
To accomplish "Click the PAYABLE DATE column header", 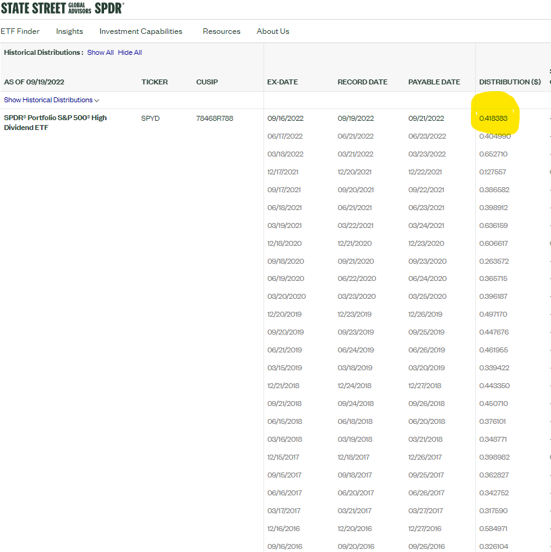I will pos(434,82).
